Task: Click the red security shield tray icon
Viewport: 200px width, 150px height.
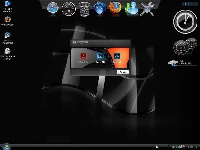Action: 183,147
